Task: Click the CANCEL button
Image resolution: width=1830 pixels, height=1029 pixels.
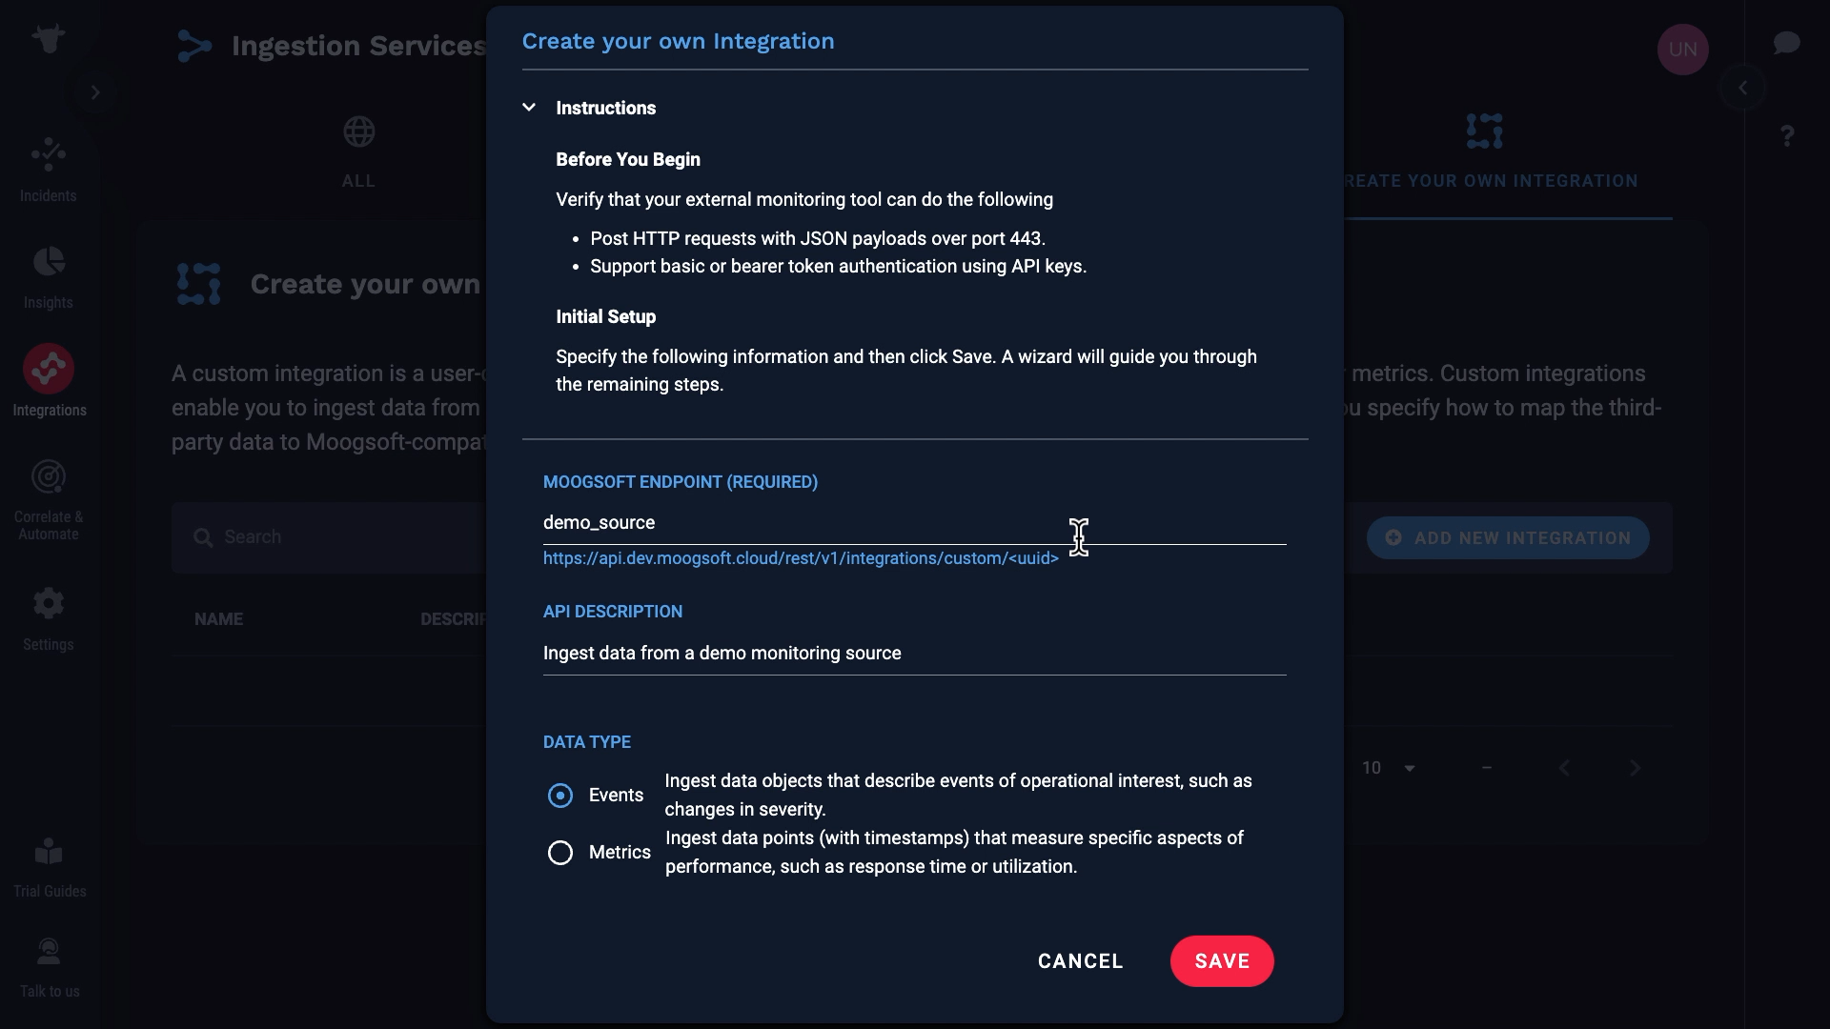Action: (x=1080, y=961)
